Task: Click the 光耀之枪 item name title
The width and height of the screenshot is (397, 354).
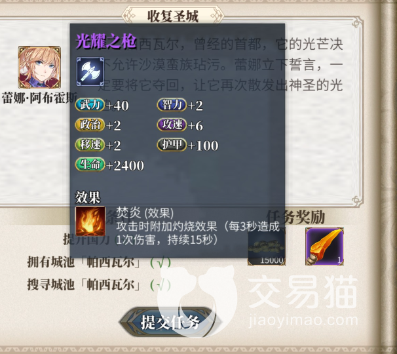Action: coord(106,41)
